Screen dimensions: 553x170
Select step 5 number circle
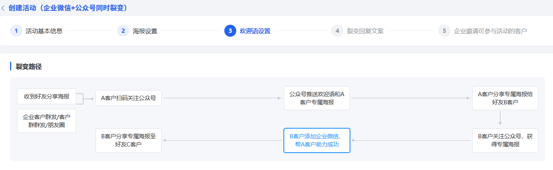coord(444,31)
